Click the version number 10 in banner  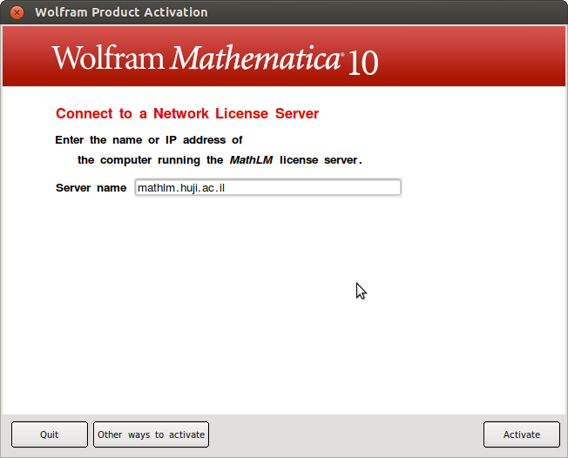click(x=362, y=64)
